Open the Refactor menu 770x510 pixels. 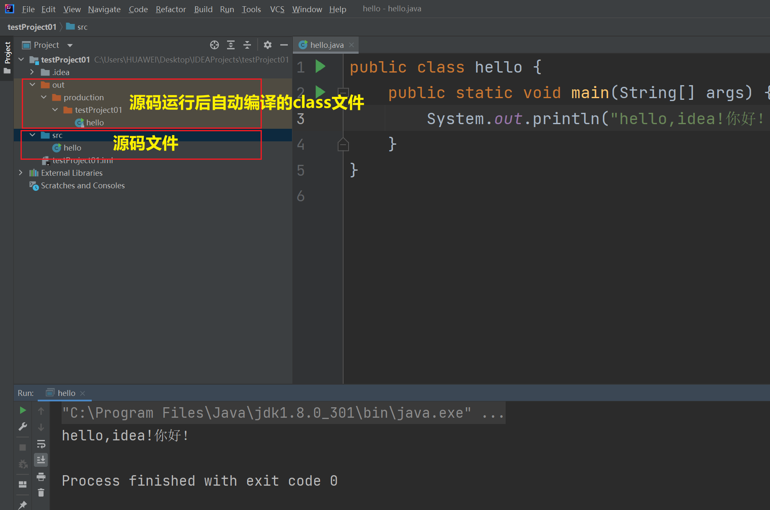coord(171,9)
